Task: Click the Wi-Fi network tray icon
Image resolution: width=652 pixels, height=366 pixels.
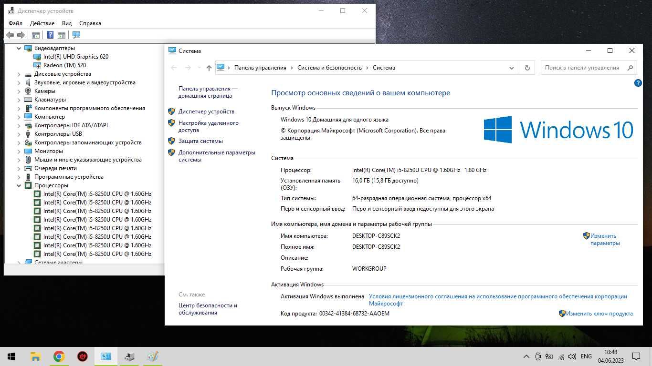Action: click(x=561, y=356)
